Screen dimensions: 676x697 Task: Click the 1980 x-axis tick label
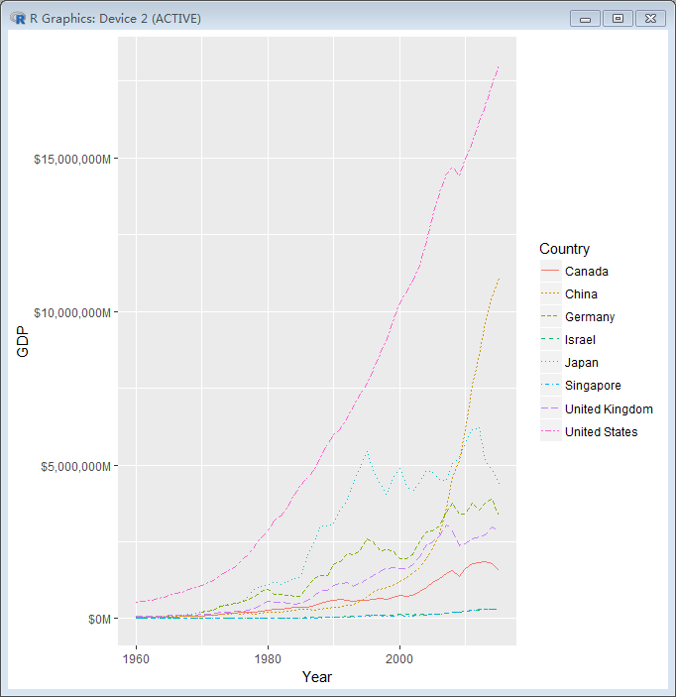tap(268, 657)
